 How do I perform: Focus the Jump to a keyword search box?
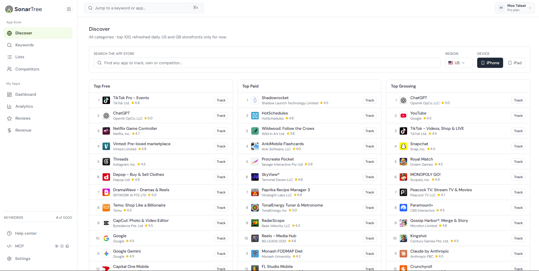click(144, 8)
